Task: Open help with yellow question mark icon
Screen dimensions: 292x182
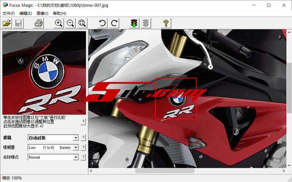Action: click(166, 23)
